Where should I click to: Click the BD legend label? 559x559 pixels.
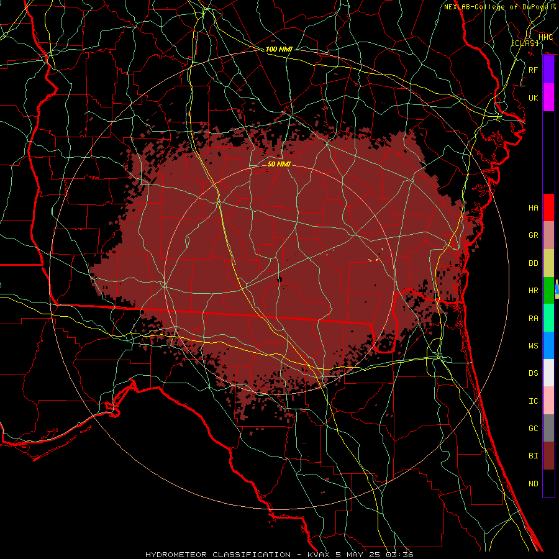(x=533, y=263)
